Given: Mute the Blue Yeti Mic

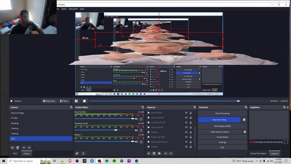Looking at the screenshot, I should pos(136,119).
